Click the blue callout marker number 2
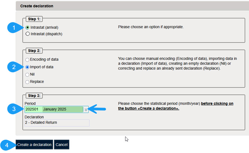 (14, 67)
